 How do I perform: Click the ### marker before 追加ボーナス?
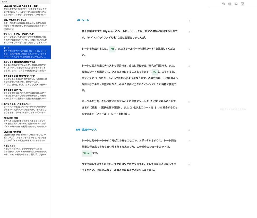pos(78,130)
